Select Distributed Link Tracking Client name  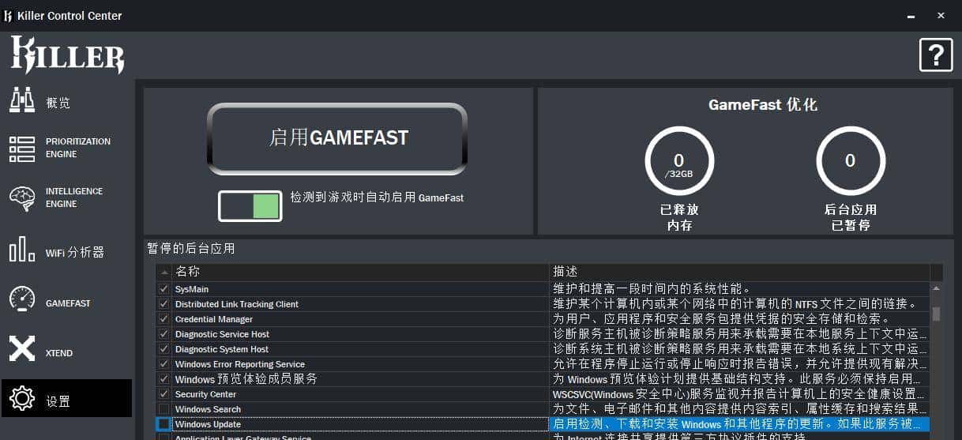tap(237, 305)
